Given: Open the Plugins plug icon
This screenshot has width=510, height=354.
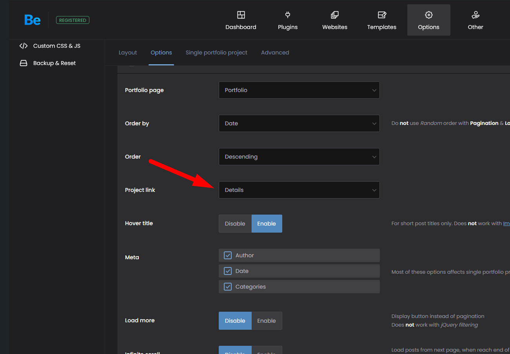Looking at the screenshot, I should pos(288,15).
